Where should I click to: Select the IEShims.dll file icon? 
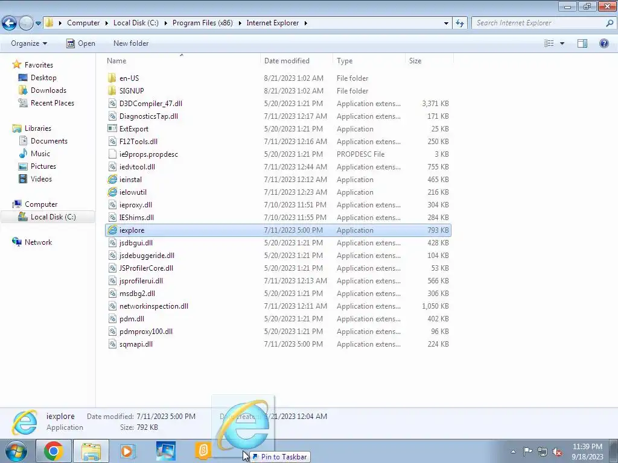click(x=112, y=217)
